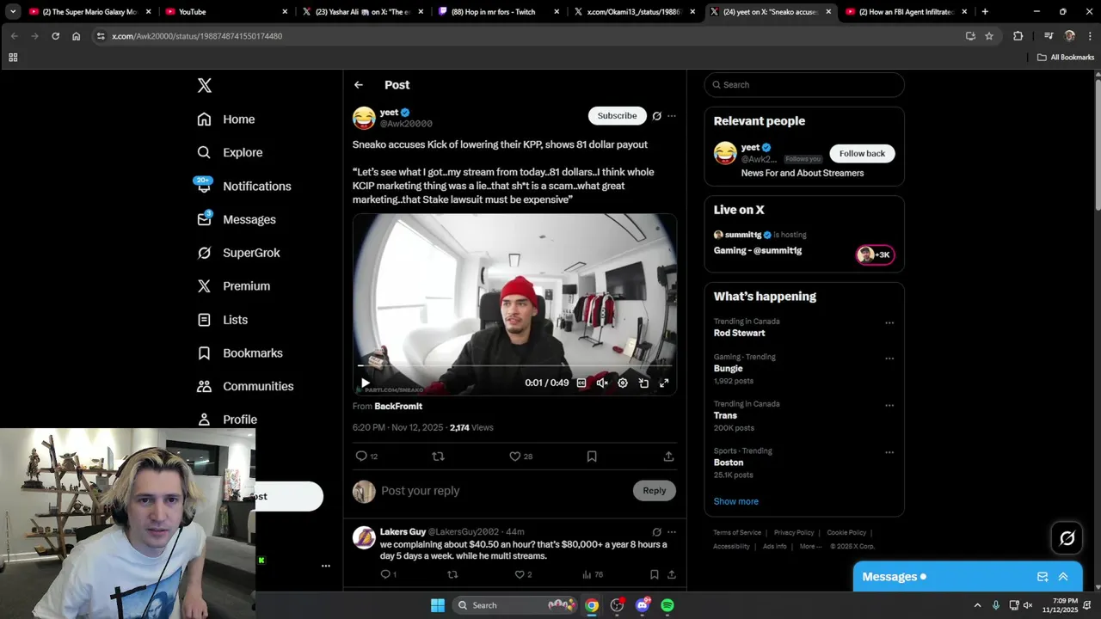Open Notifications in X sidebar

(x=243, y=186)
